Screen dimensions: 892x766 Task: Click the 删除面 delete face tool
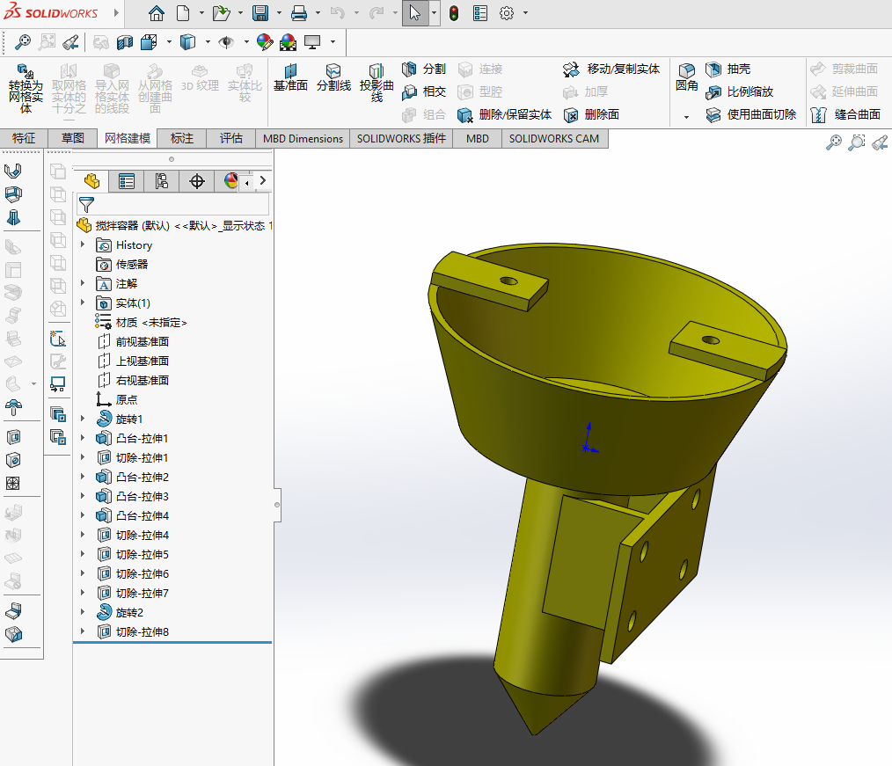point(592,114)
